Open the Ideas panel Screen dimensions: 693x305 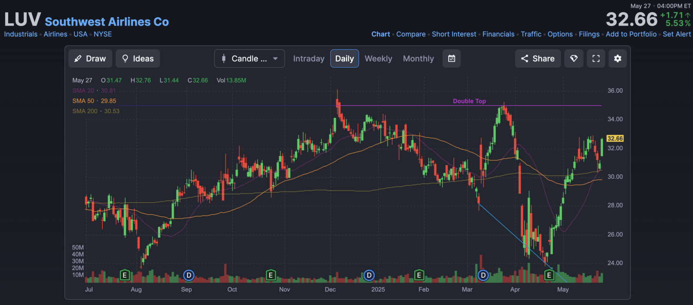tap(138, 58)
